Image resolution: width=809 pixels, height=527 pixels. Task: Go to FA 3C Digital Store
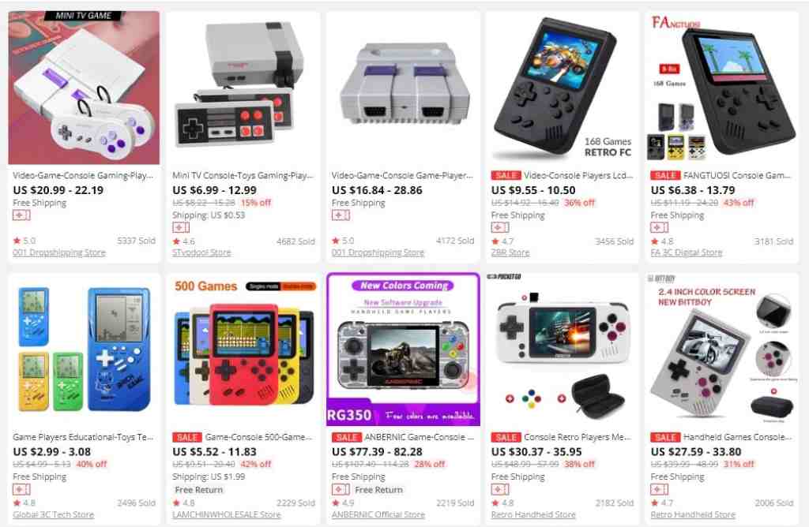pos(687,252)
